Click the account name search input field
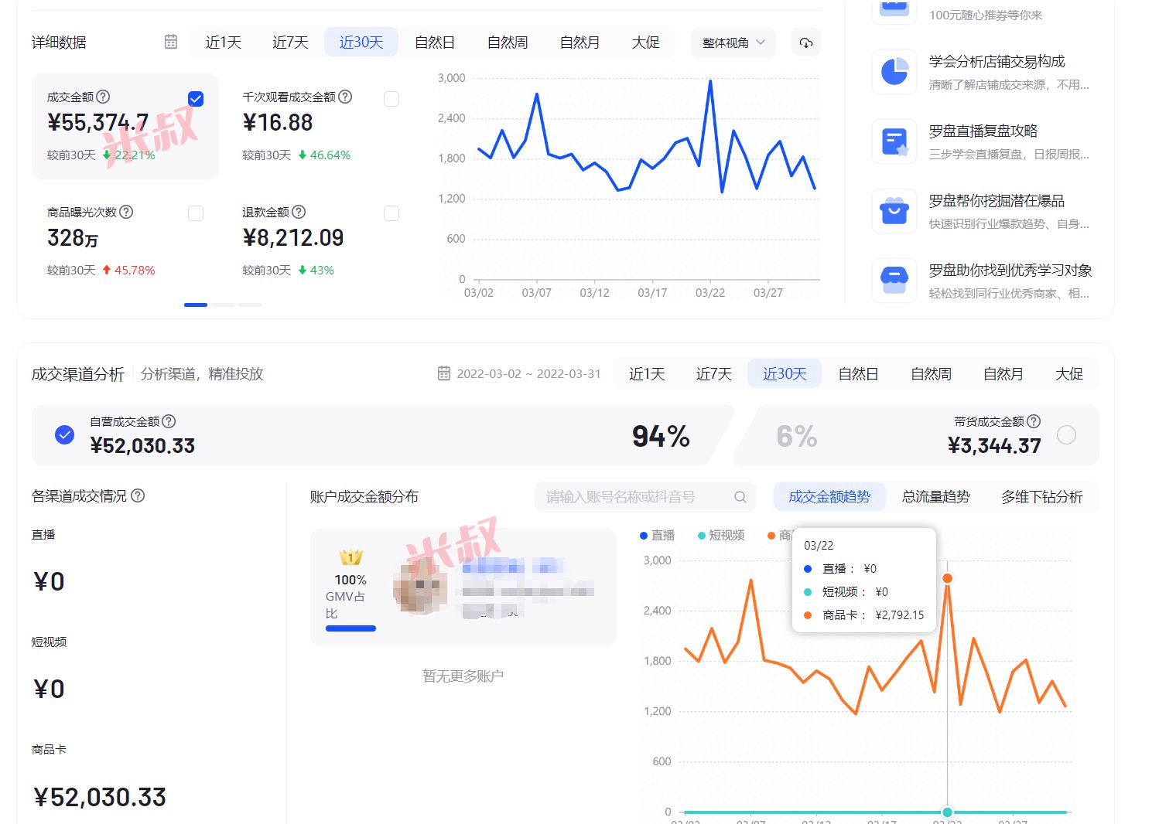This screenshot has height=824, width=1159. point(634,497)
